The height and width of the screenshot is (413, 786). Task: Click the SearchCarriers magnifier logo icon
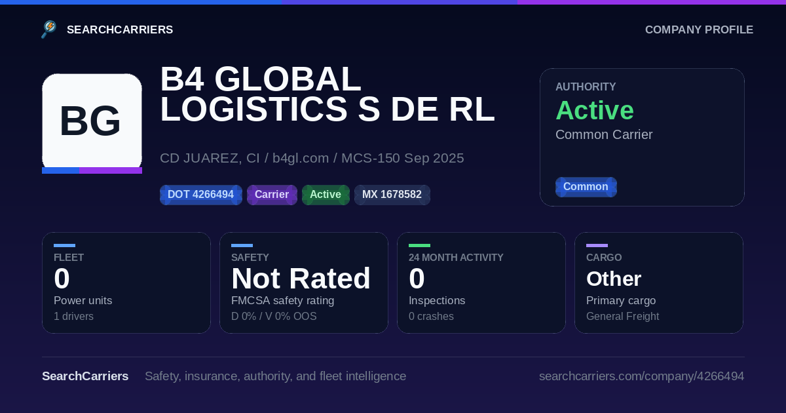point(49,29)
